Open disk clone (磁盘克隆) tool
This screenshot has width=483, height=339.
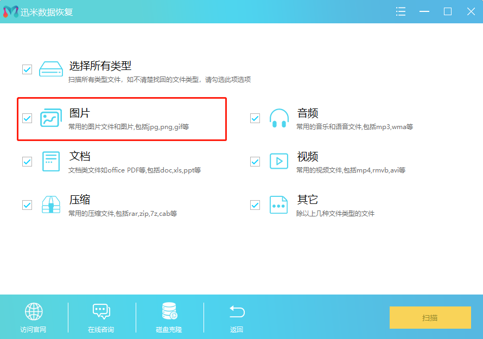(x=169, y=312)
